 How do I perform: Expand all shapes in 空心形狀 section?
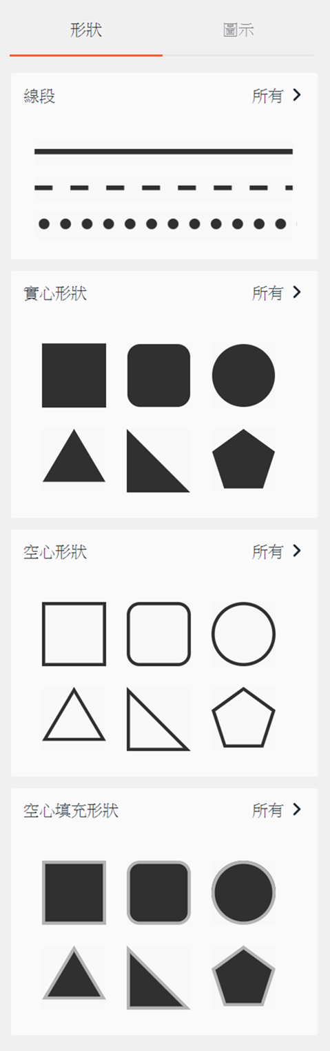coord(277,552)
